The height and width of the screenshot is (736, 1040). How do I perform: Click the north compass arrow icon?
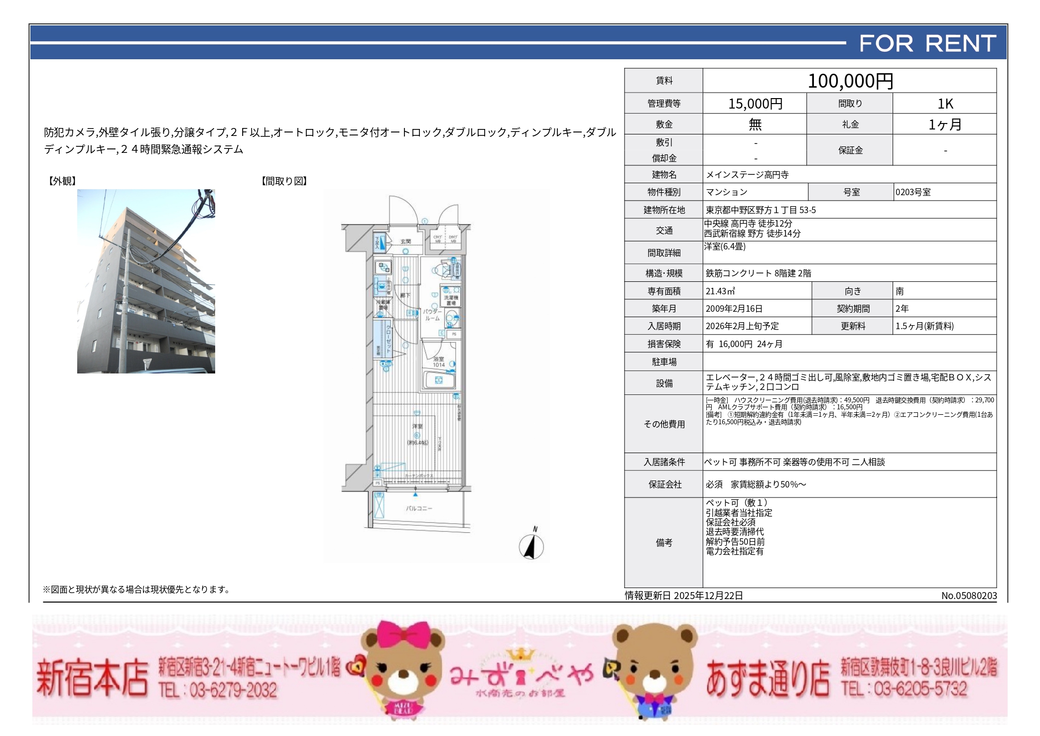click(531, 546)
